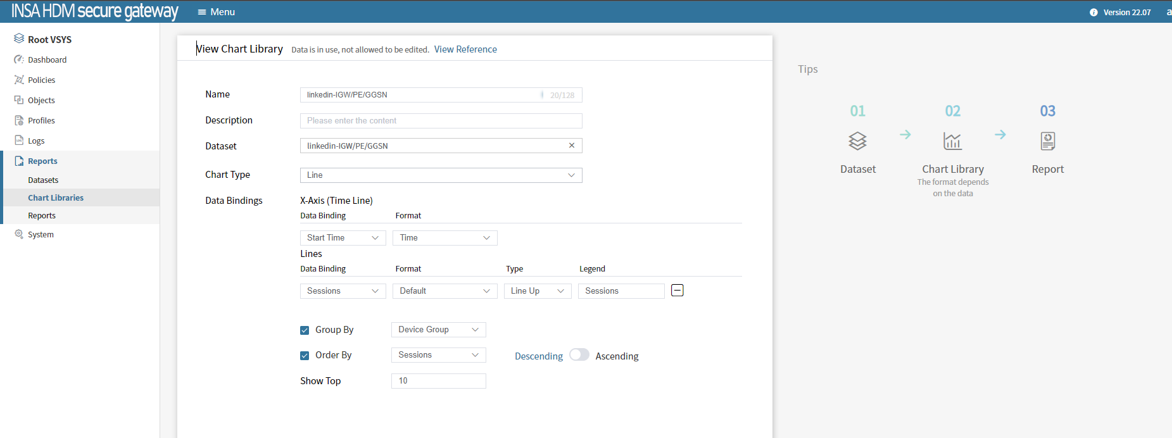Uncheck the Order By checkbox
The width and height of the screenshot is (1172, 438).
pos(305,356)
